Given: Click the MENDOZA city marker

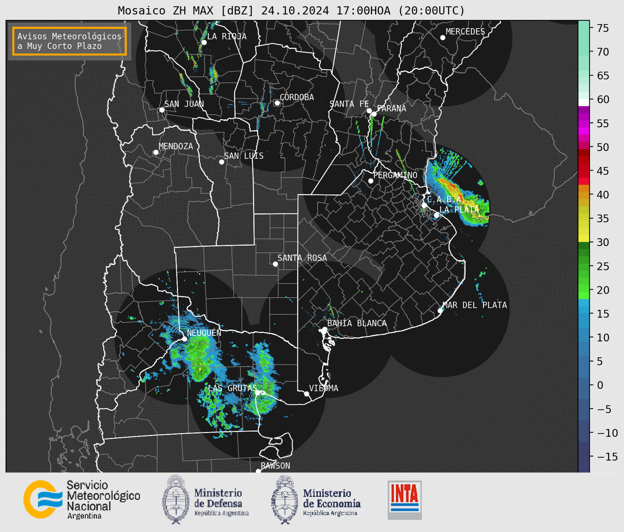Looking at the screenshot, I should tap(156, 152).
